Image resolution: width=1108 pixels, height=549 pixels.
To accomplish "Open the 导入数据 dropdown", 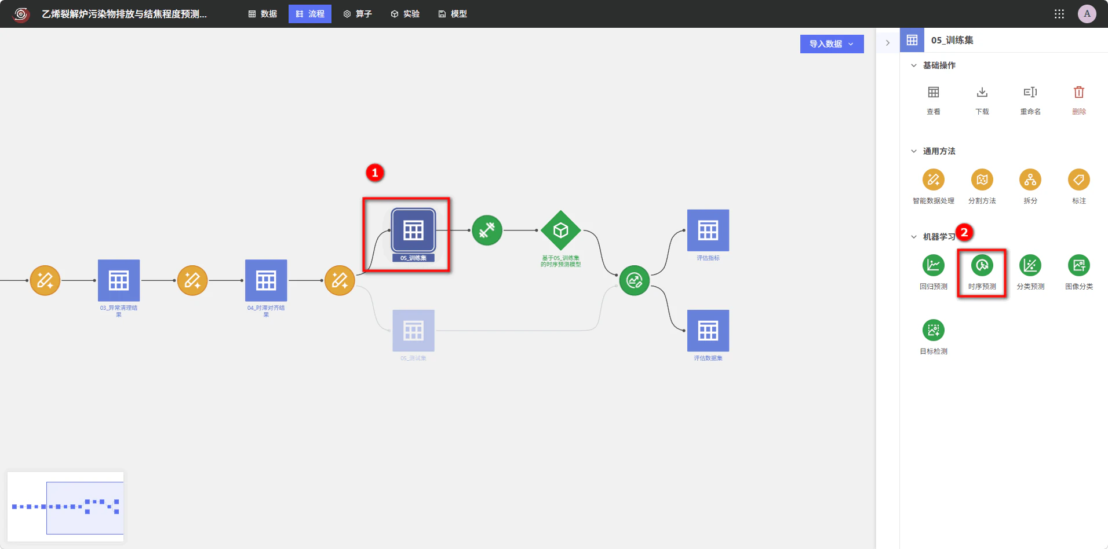I will click(832, 44).
